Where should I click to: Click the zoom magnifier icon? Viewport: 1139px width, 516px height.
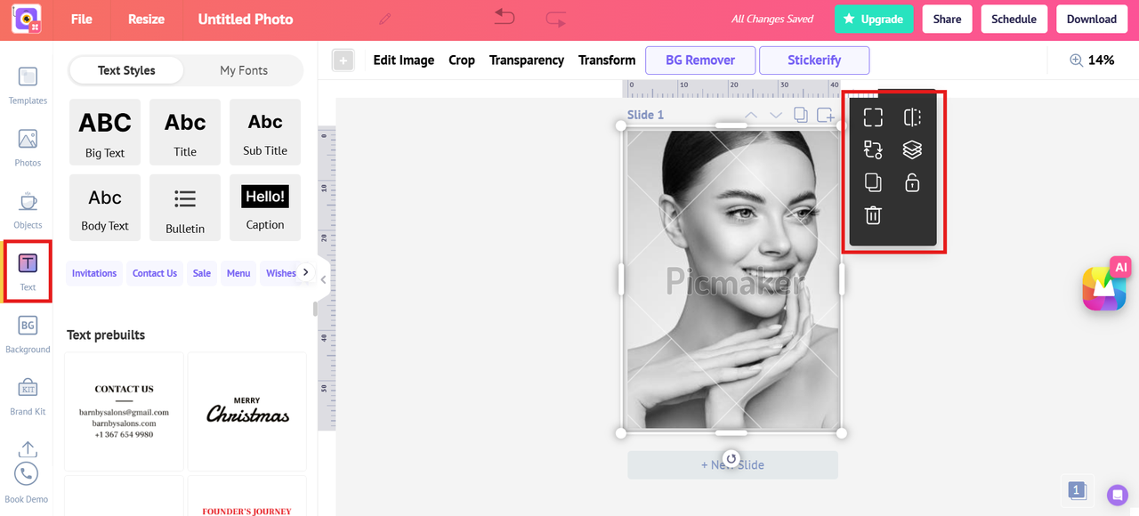point(1076,60)
